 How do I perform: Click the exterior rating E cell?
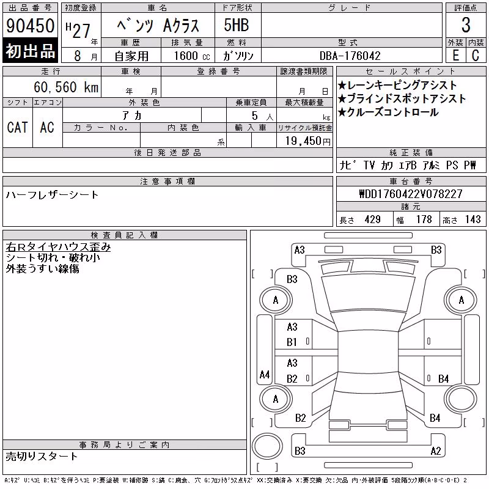pyautogui.click(x=455, y=56)
